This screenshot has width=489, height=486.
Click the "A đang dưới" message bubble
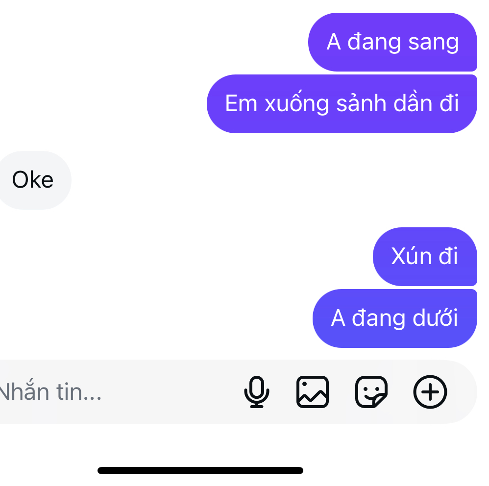click(394, 318)
